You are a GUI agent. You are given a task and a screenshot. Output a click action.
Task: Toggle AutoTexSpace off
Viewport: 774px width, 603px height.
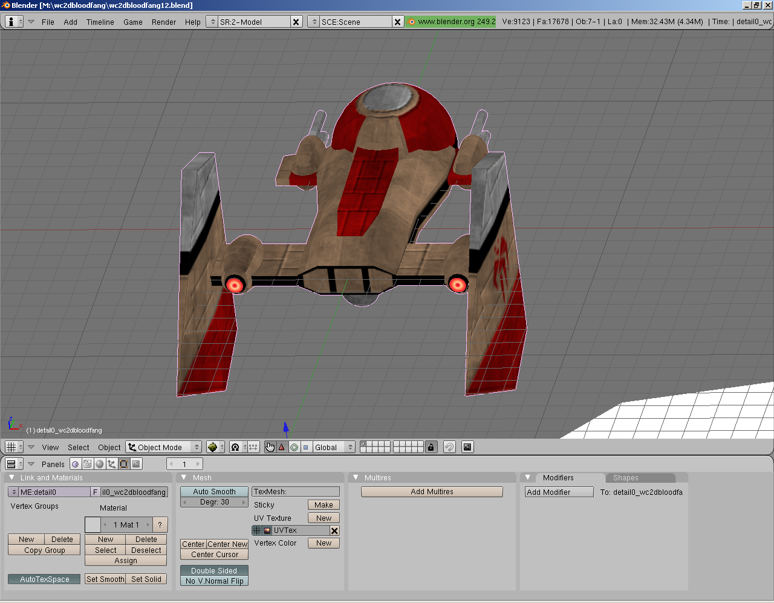point(44,579)
